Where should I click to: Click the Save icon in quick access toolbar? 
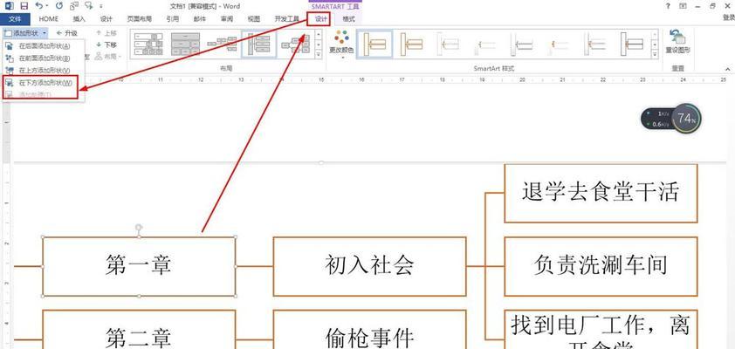[x=24, y=6]
